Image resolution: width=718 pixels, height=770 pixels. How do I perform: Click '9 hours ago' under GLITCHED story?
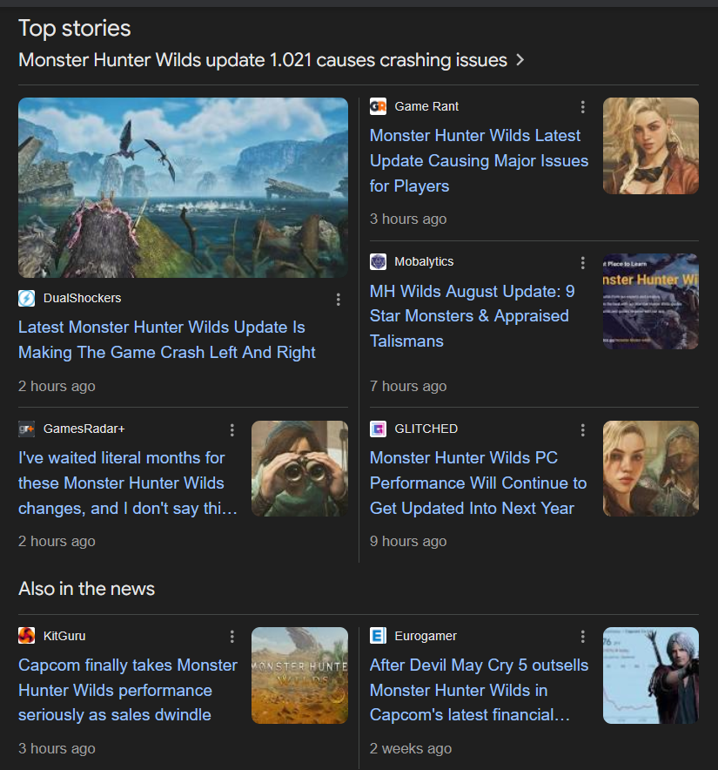pos(408,541)
